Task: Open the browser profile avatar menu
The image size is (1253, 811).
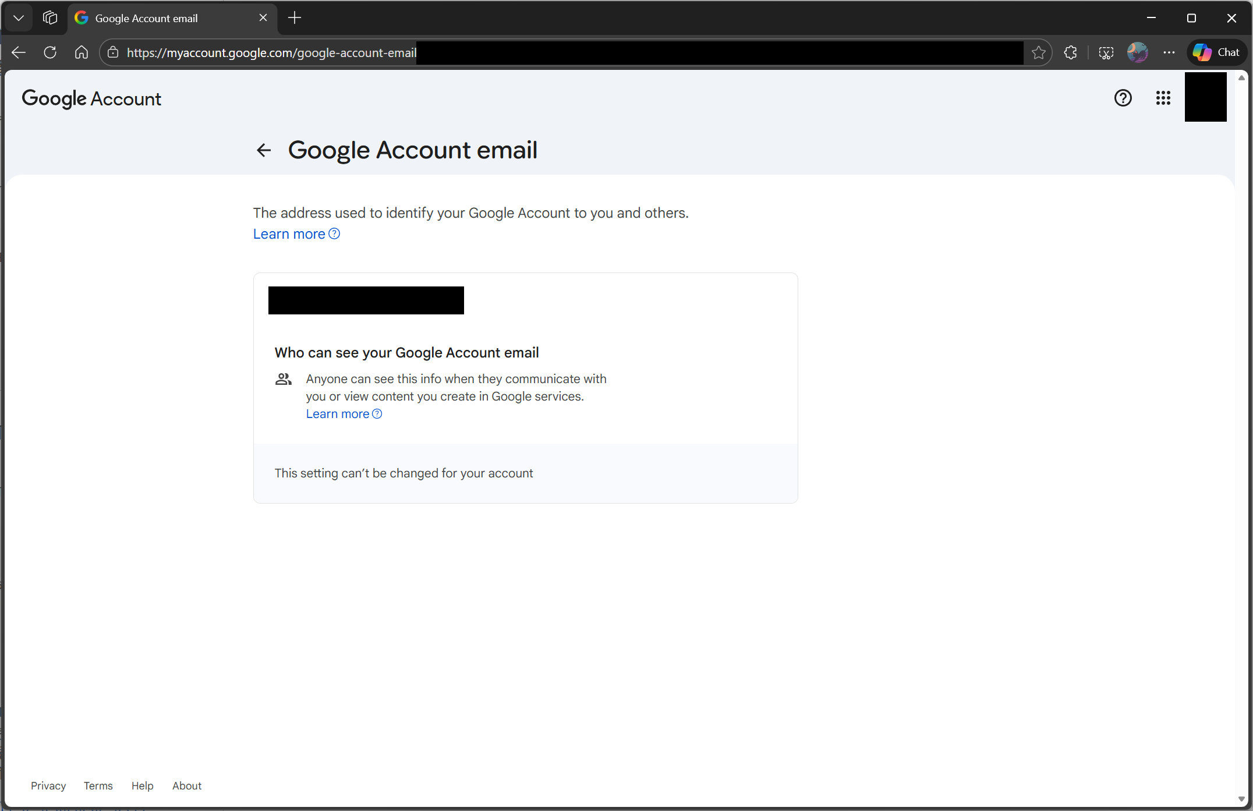Action: pos(1137,52)
